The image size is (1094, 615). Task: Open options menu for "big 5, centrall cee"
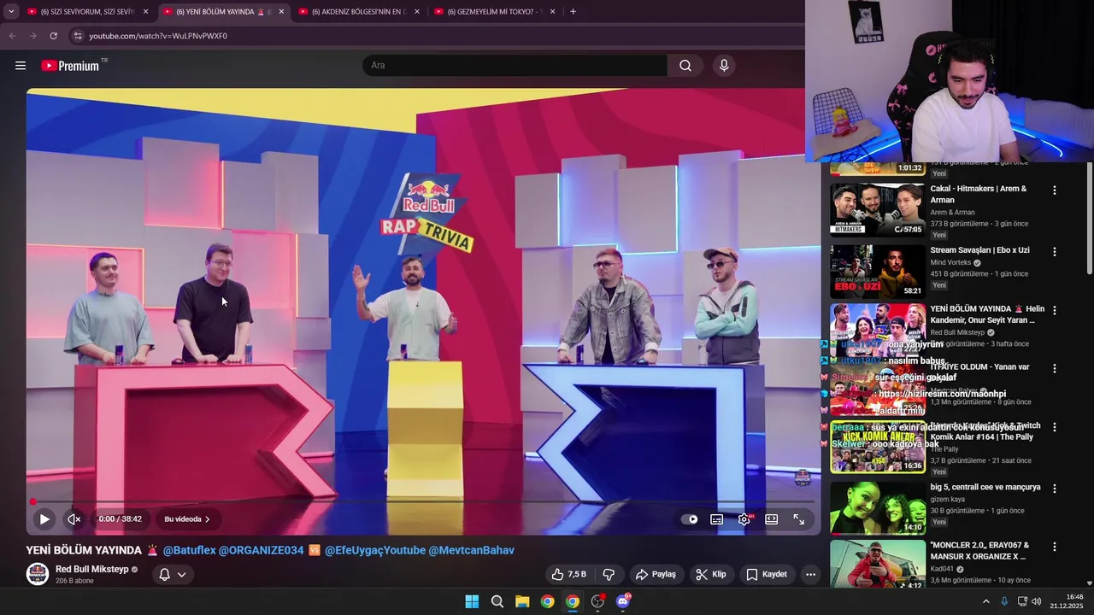[x=1054, y=489]
